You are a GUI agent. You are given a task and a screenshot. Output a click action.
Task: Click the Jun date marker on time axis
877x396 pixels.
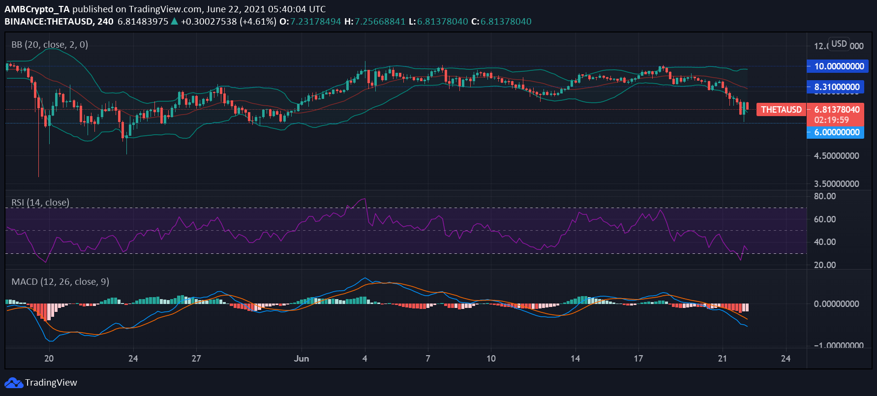[302, 359]
